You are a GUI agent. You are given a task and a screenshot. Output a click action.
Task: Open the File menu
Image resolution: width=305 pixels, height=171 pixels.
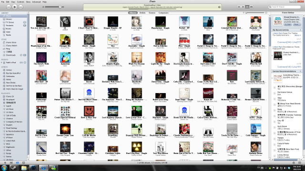tap(3, 2)
